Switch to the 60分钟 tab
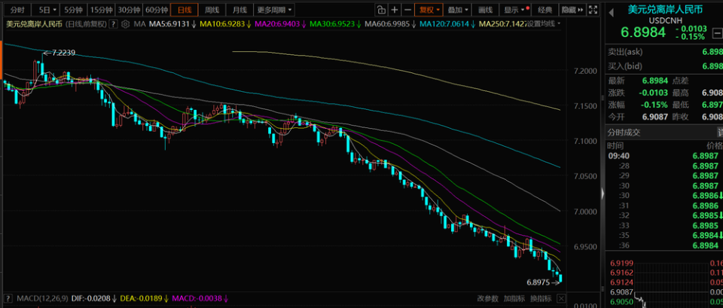The height and width of the screenshot is (308, 723). click(x=156, y=9)
